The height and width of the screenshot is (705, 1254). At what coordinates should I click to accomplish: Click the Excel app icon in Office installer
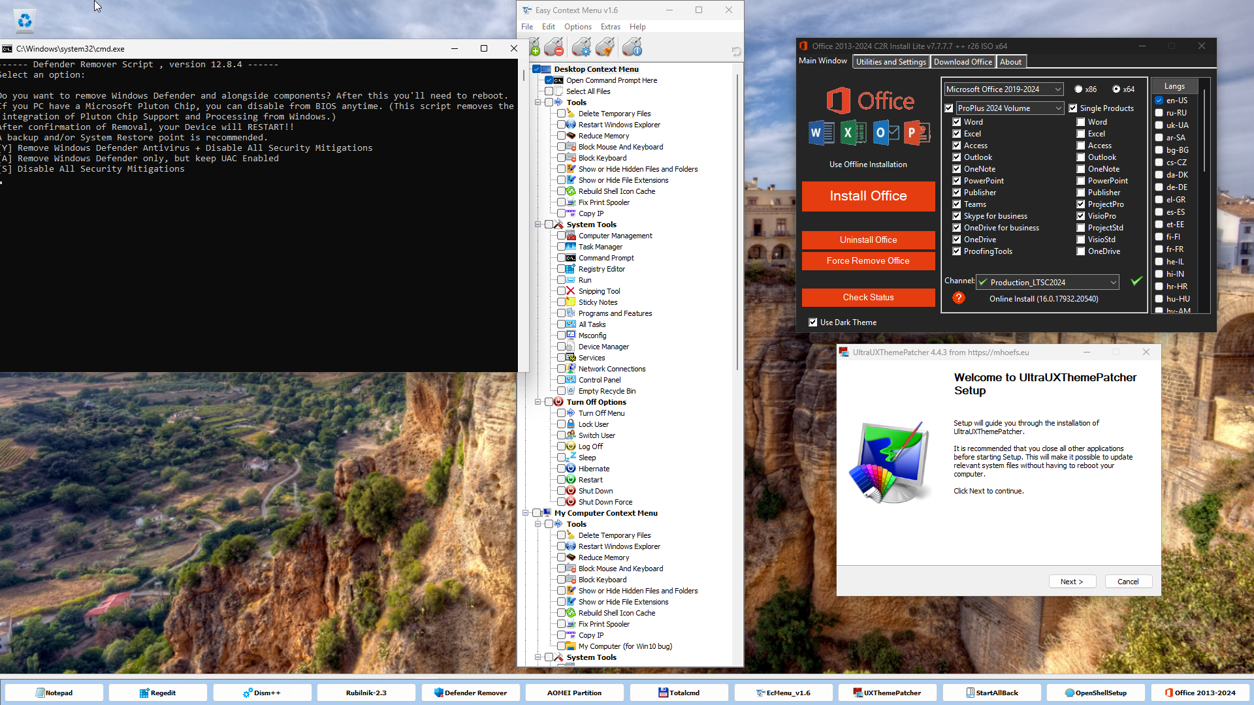853,133
